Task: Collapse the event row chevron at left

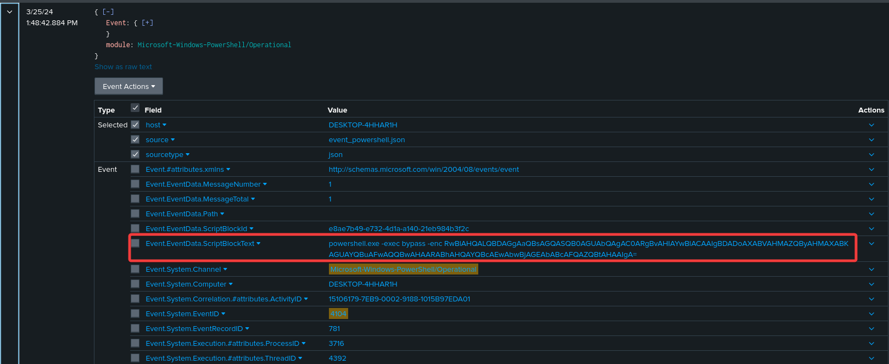Action: click(x=9, y=12)
